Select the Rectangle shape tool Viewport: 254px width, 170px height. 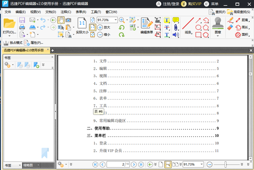[198, 35]
